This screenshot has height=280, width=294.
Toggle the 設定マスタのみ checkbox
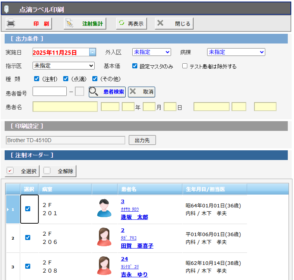pos(135,66)
